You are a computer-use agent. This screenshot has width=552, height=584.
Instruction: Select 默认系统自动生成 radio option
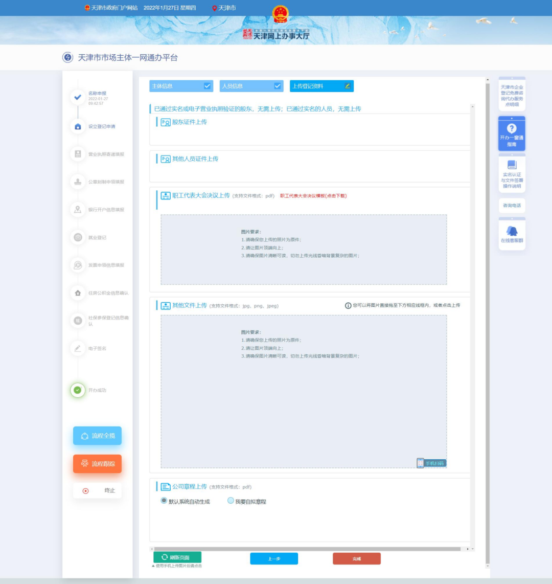click(164, 501)
